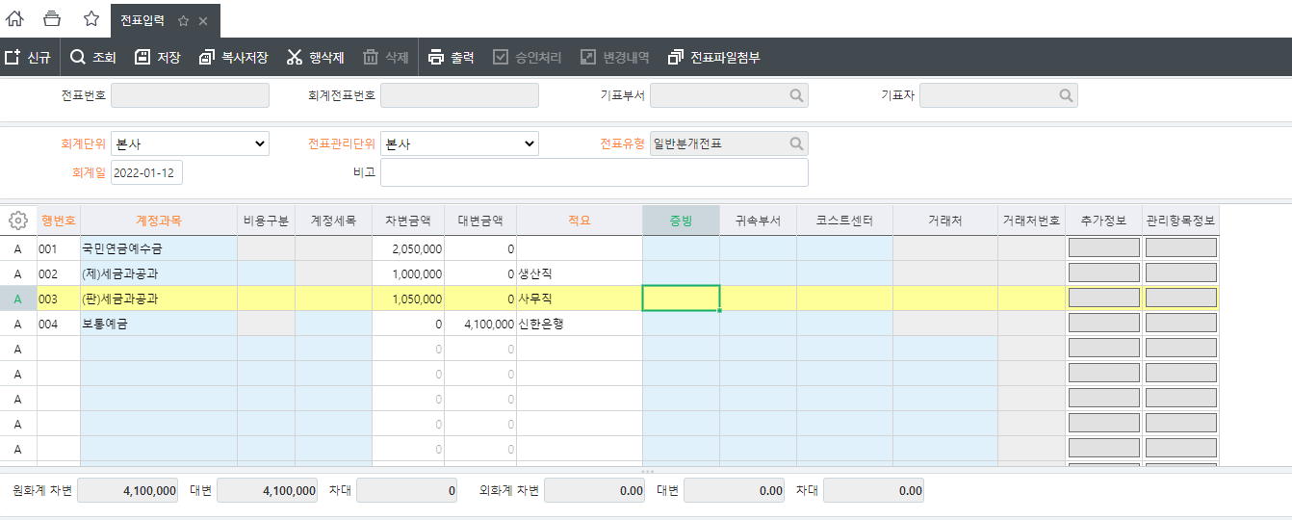This screenshot has width=1292, height=520.
Task: Run a search with 조회
Action: click(93, 57)
